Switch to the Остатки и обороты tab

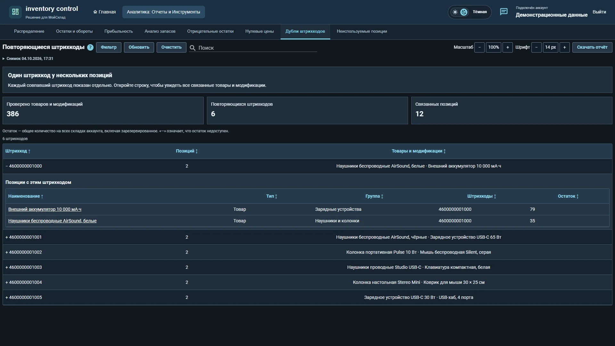tap(74, 31)
